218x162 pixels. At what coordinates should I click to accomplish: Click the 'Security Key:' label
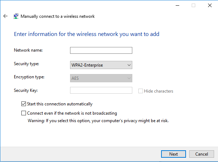coord(26,90)
